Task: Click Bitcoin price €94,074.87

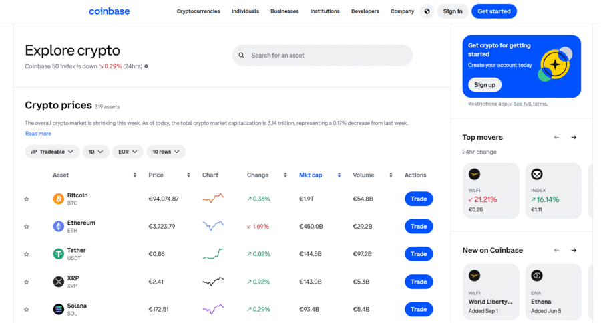Action: 164,199
